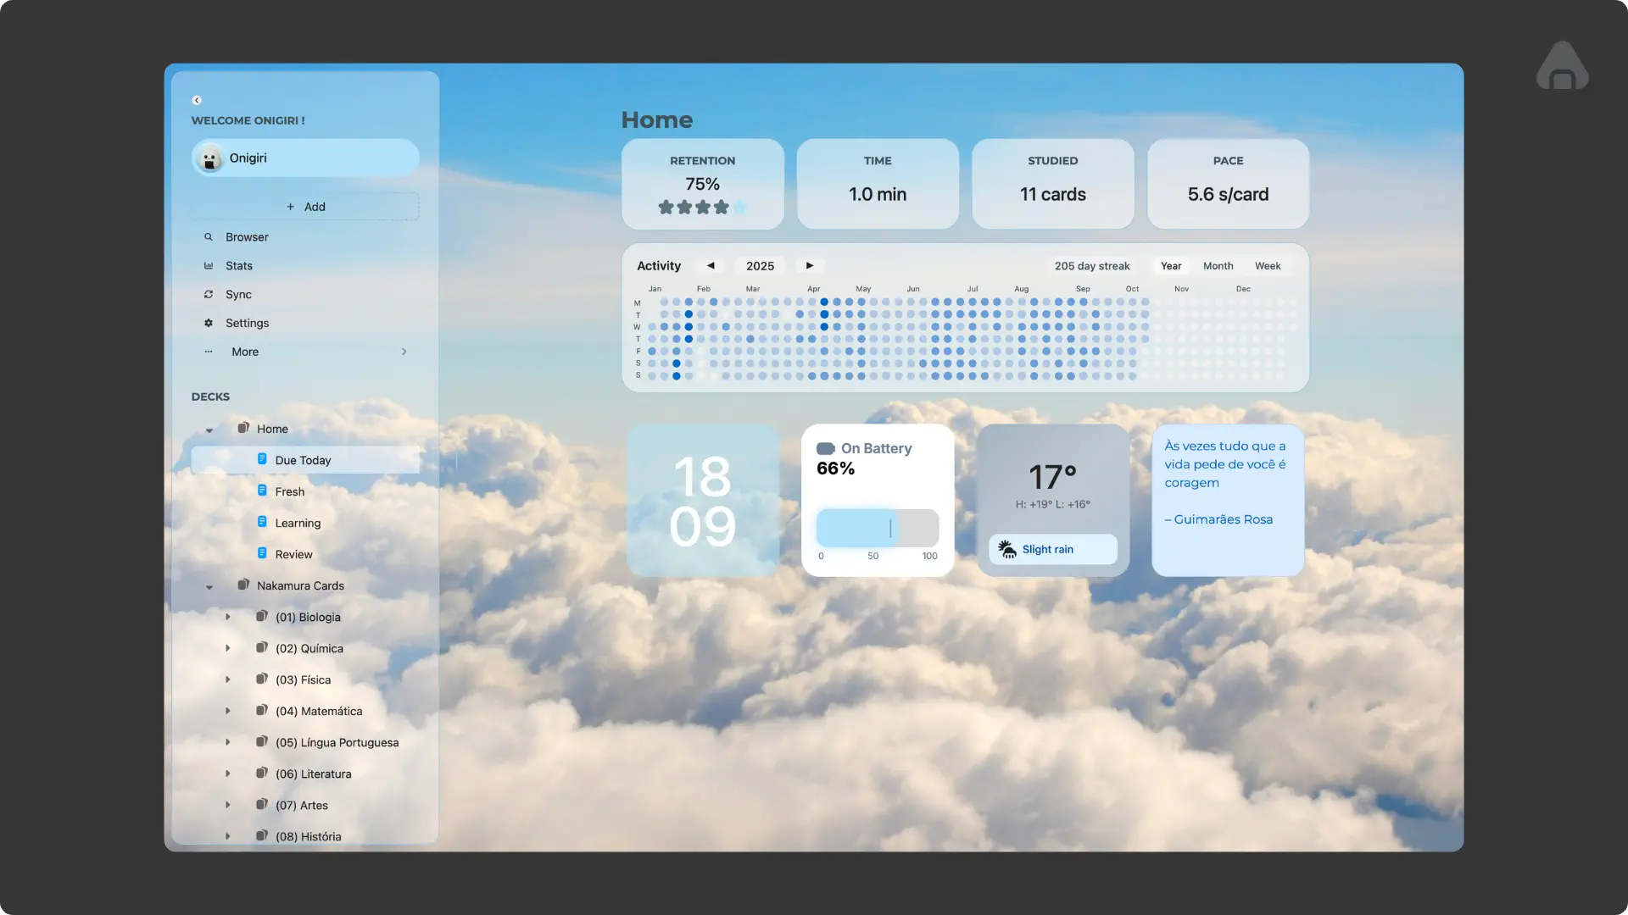The height and width of the screenshot is (915, 1628).
Task: Switch activity view to Week
Action: point(1268,266)
